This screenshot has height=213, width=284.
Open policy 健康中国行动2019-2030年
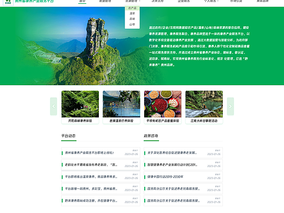click(183, 176)
